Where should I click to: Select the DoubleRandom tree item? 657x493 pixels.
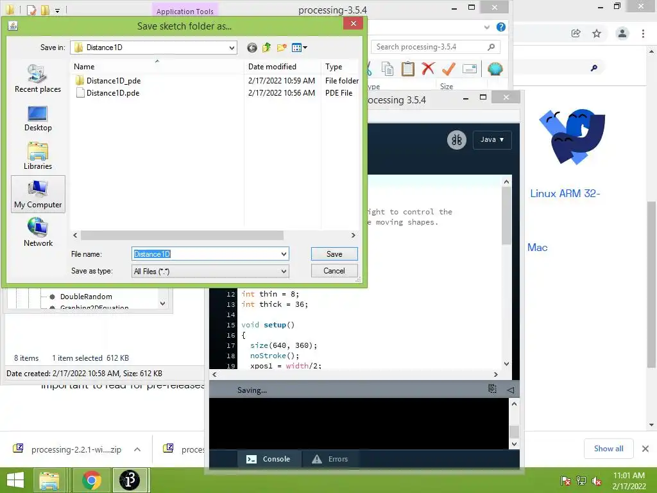[x=86, y=297]
